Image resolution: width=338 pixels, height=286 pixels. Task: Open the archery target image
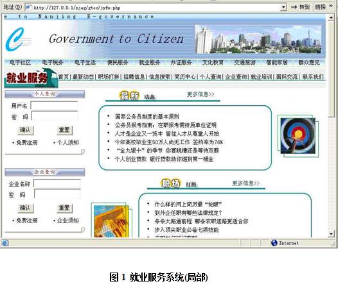pos(298,136)
